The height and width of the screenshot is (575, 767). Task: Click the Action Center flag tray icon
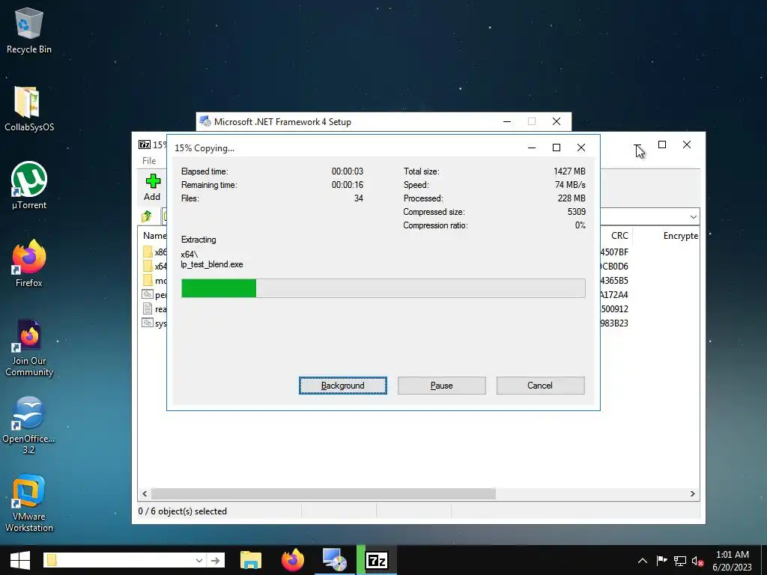coord(661,561)
